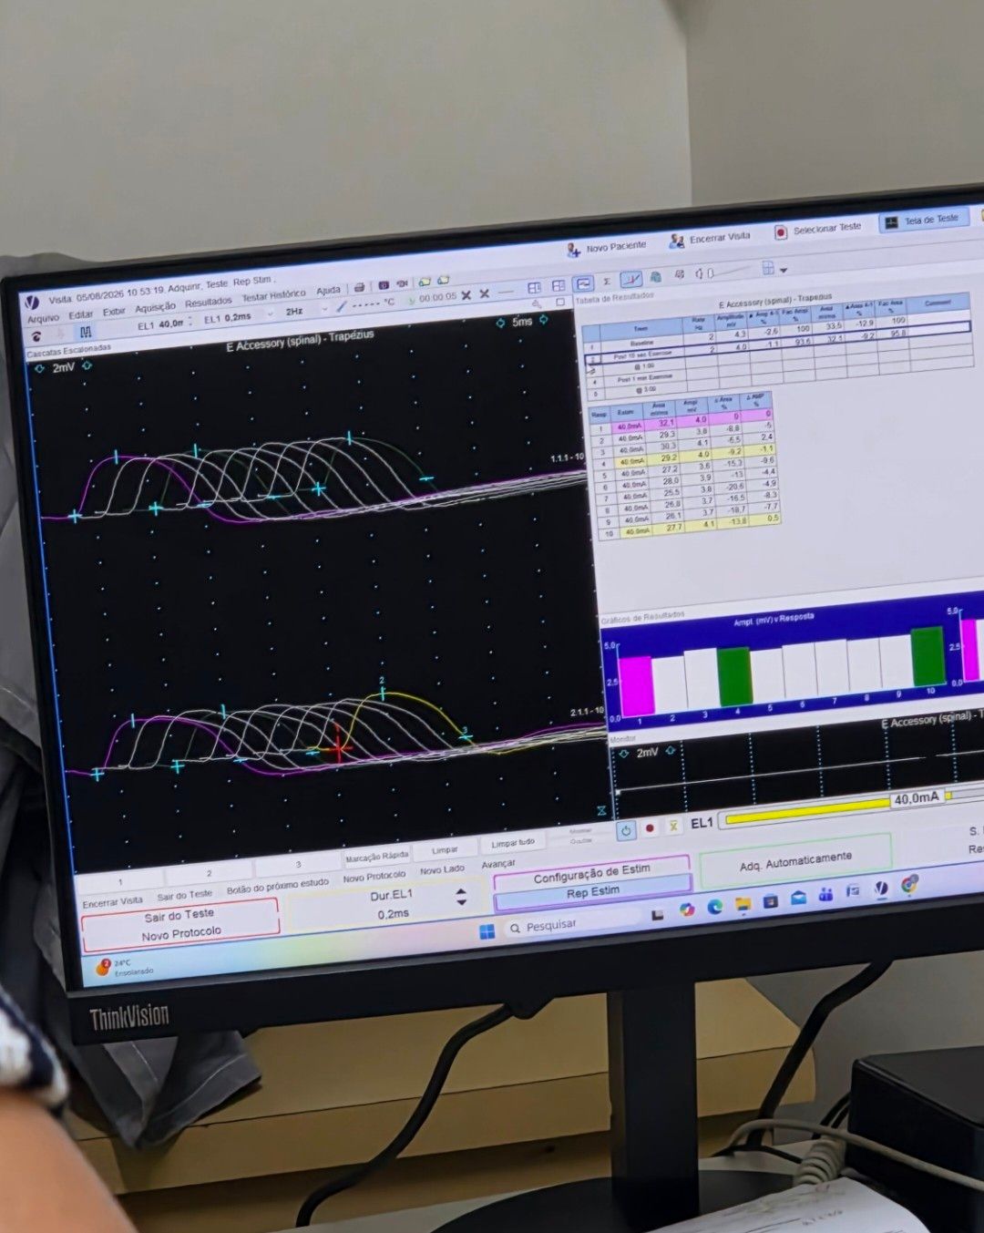Open the Windows Start button
Image resolution: width=984 pixels, height=1233 pixels.
tap(487, 930)
